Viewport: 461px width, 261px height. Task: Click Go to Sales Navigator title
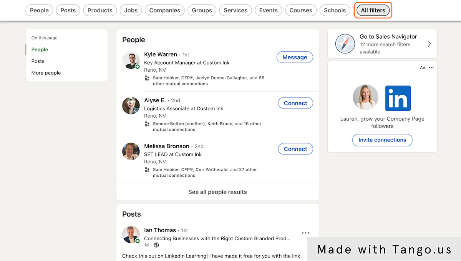(388, 36)
